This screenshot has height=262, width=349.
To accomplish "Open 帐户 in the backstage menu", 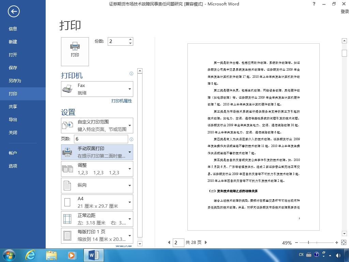I will coord(23,153).
